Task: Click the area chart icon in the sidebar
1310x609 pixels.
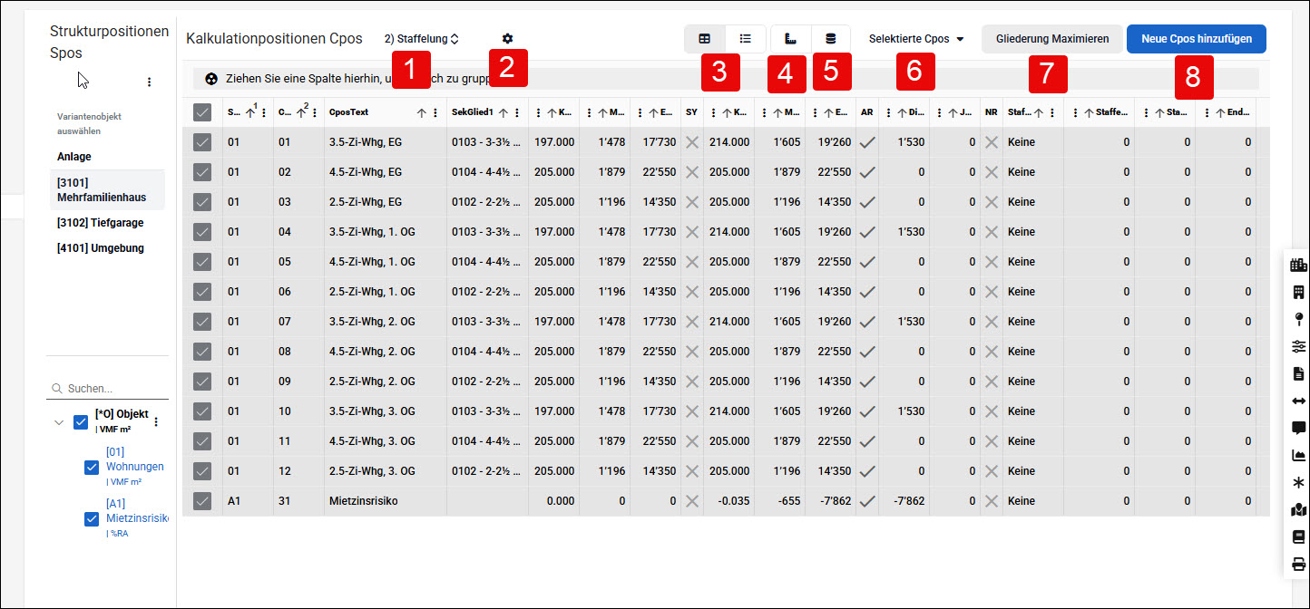Action: pos(1298,455)
